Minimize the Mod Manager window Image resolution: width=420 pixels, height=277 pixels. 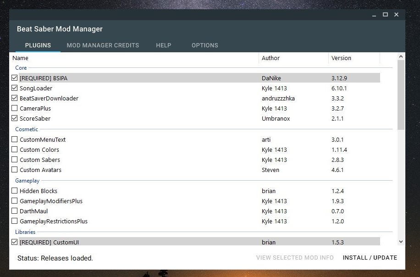(374, 15)
